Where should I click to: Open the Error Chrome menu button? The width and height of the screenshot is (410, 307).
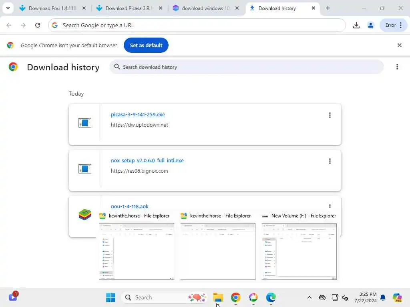click(x=394, y=25)
